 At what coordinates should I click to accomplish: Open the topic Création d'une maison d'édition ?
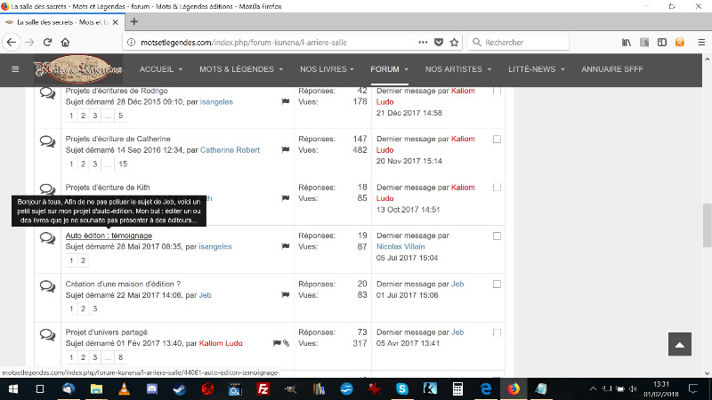[x=123, y=284]
